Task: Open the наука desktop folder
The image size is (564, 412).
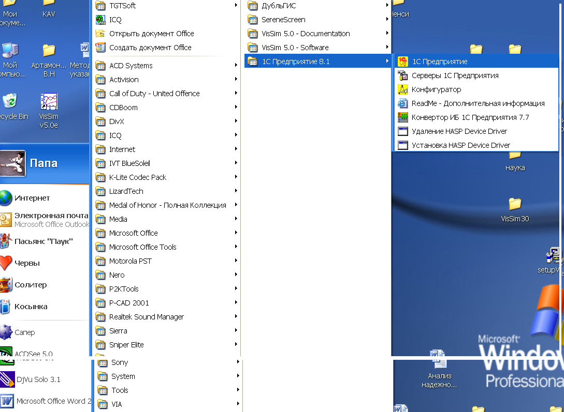Action: tap(515, 161)
